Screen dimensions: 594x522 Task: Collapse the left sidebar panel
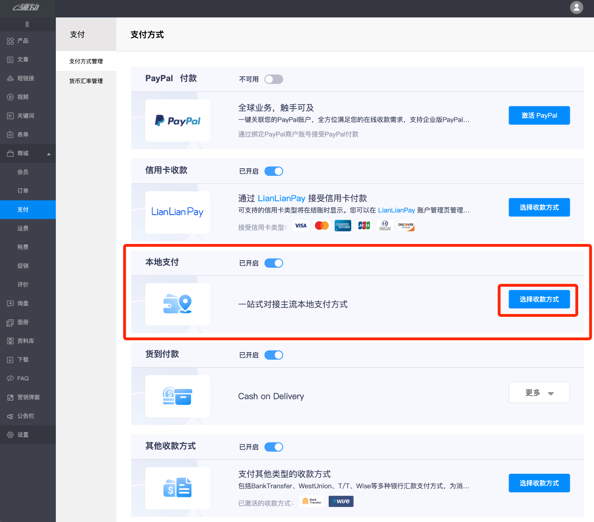28,24
